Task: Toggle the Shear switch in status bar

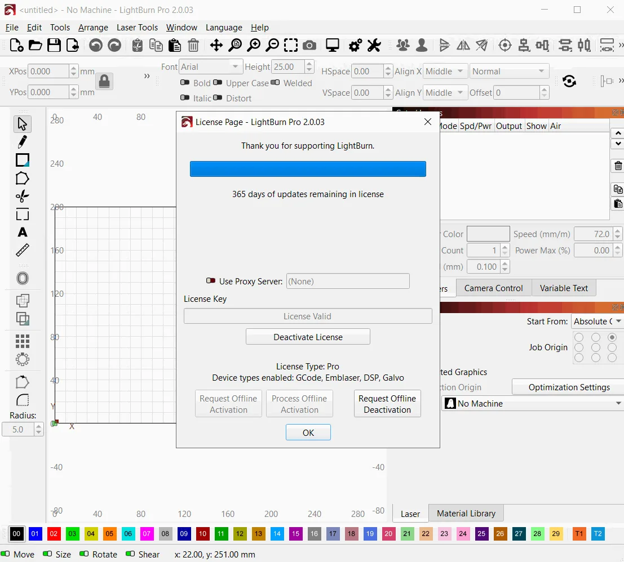Action: point(130,554)
